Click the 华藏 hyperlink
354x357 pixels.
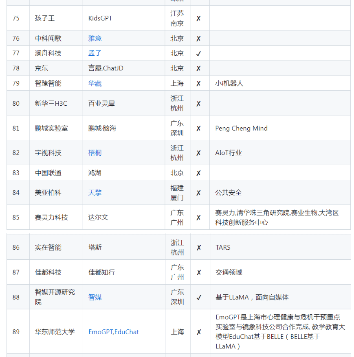95,83
